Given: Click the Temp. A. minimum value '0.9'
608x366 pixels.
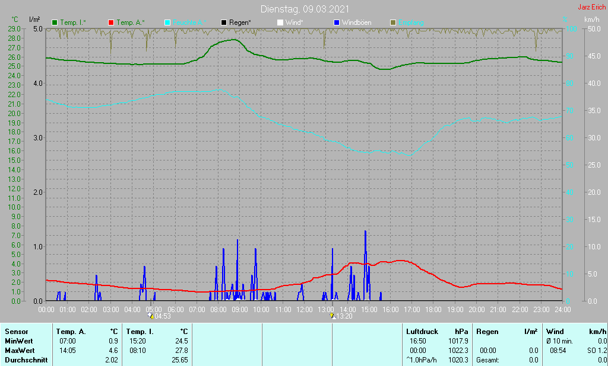Looking at the screenshot, I should coord(113,341).
